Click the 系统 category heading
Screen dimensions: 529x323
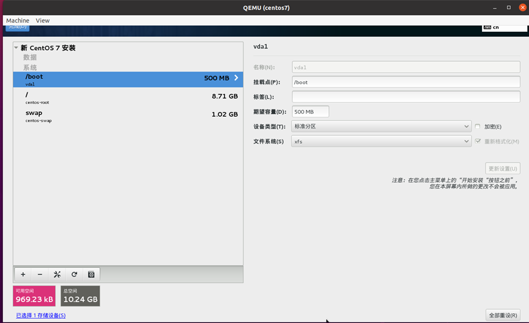click(30, 67)
